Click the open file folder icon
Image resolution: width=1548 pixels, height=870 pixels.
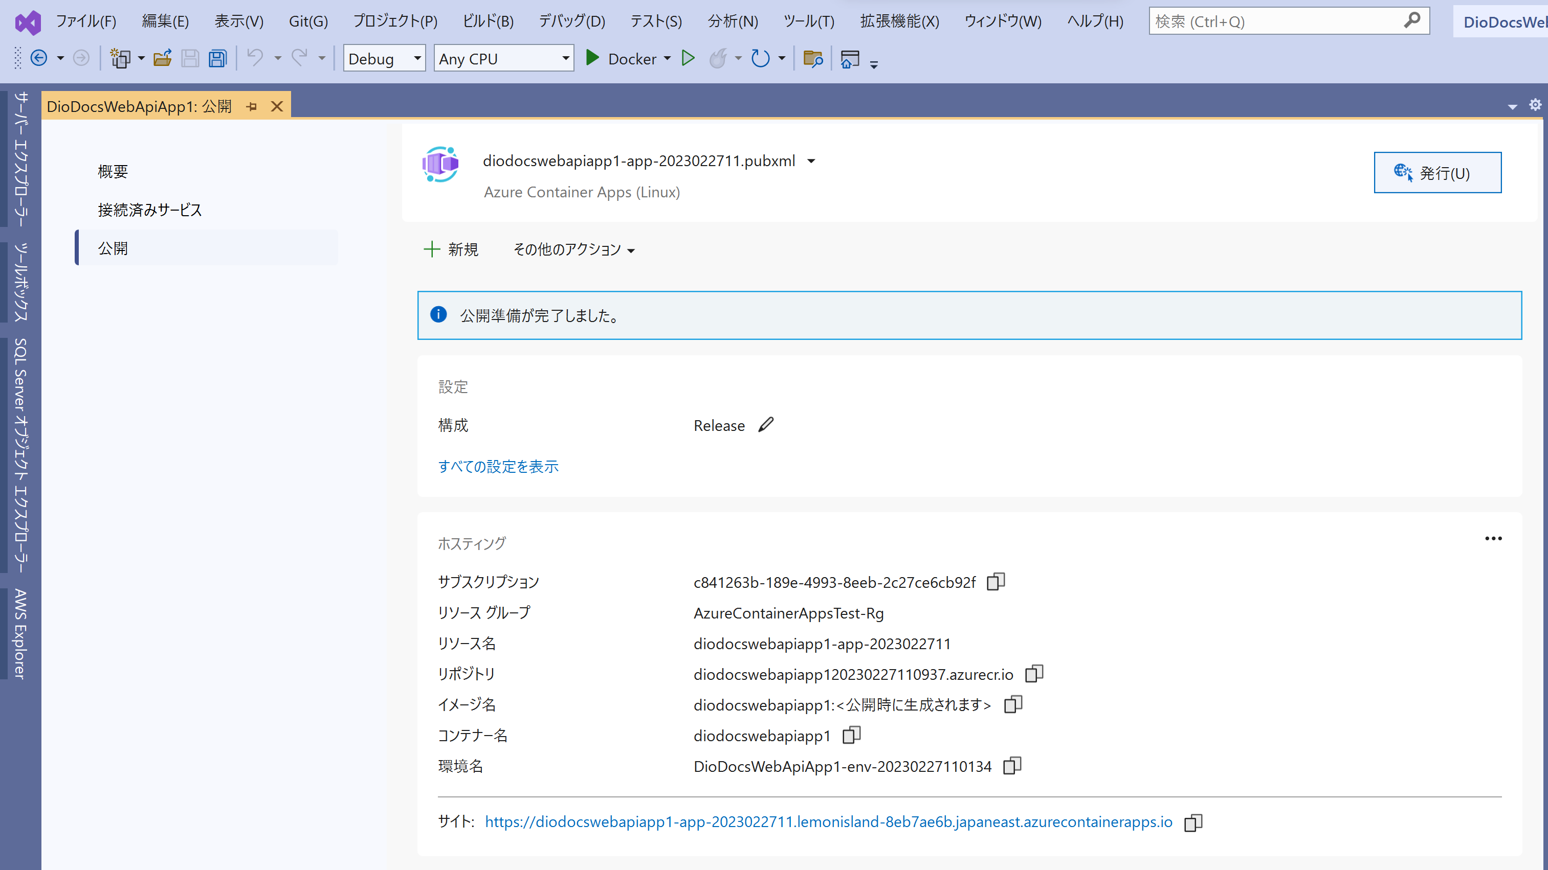coord(162,58)
